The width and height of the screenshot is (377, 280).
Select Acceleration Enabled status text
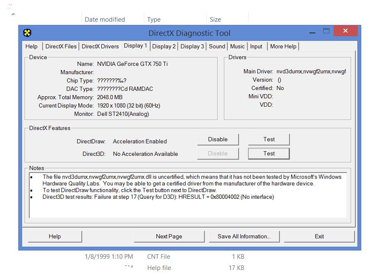tap(140, 141)
